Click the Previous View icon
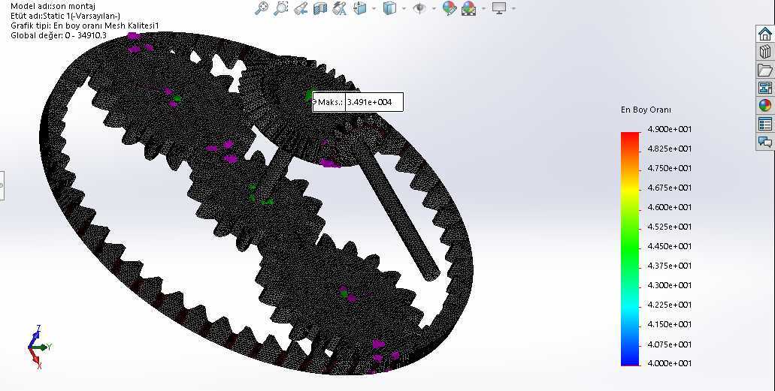 [301, 8]
